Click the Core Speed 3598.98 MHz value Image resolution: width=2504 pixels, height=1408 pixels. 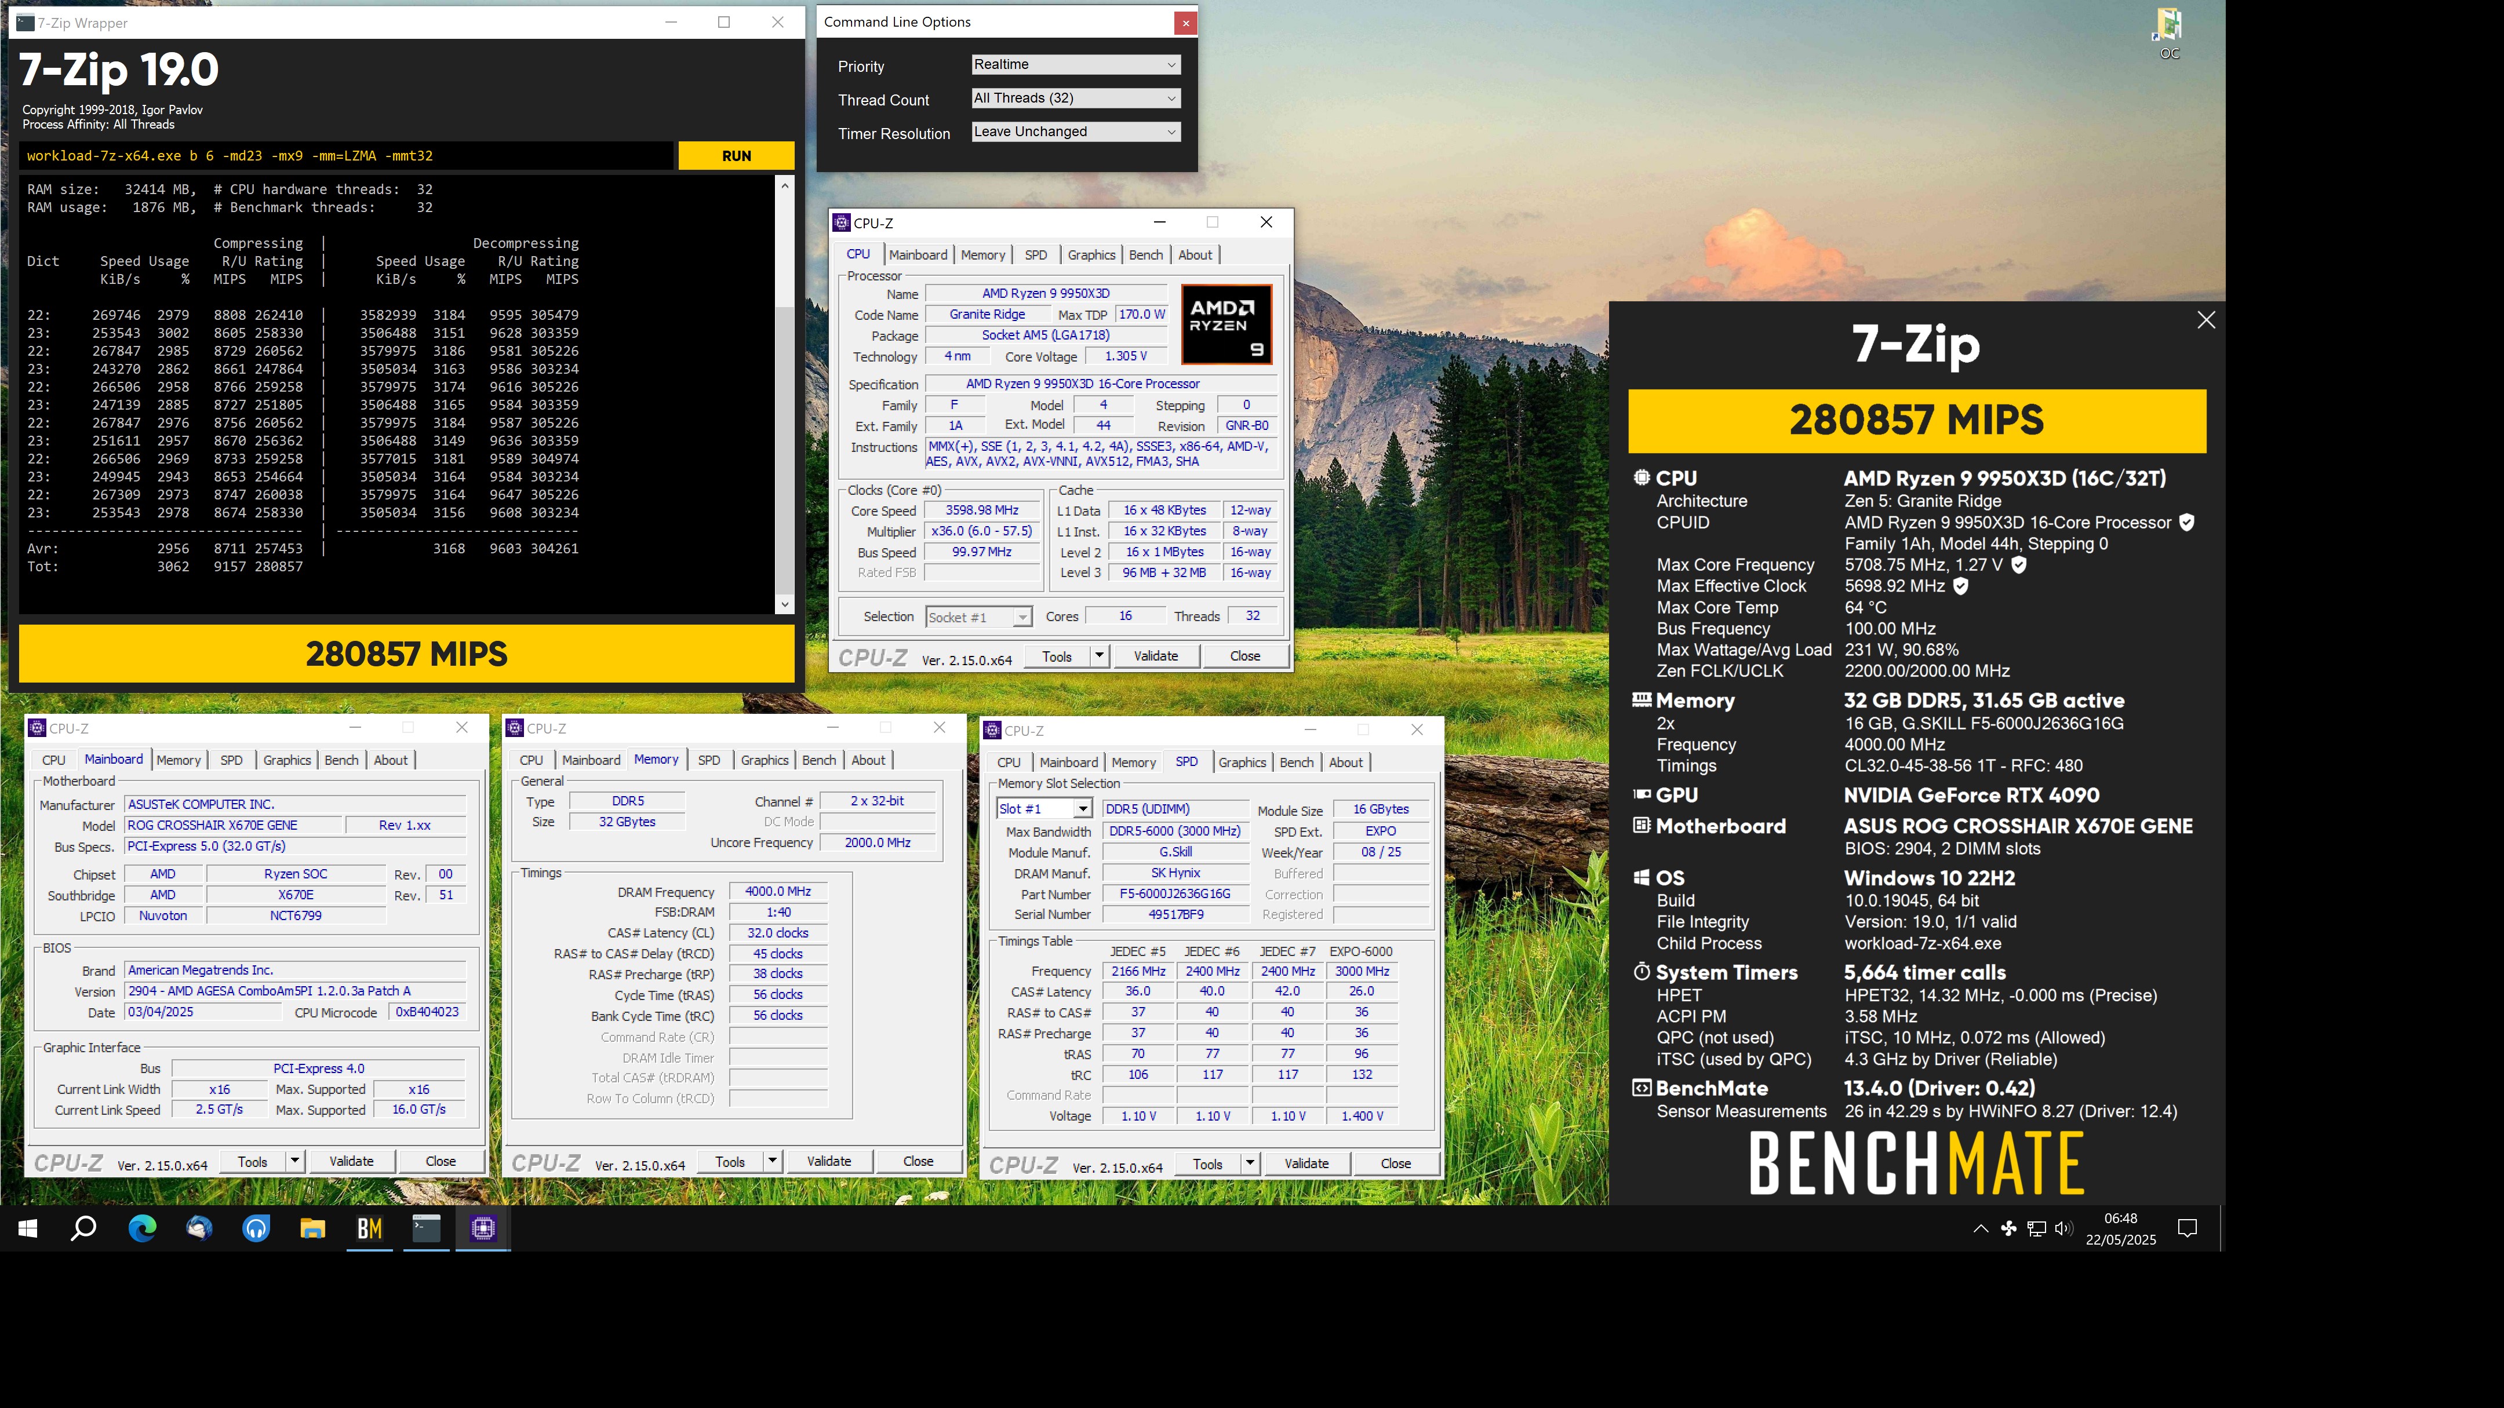[x=982, y=510]
